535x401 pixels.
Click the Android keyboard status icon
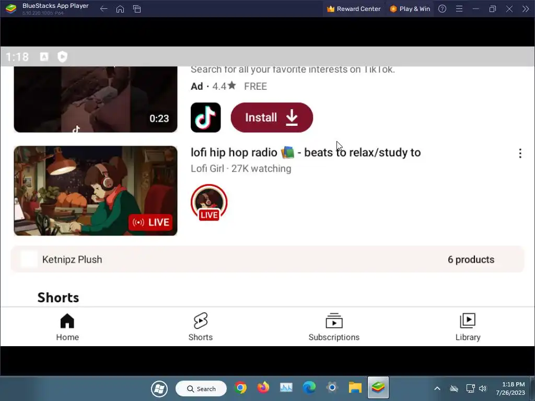[44, 56]
